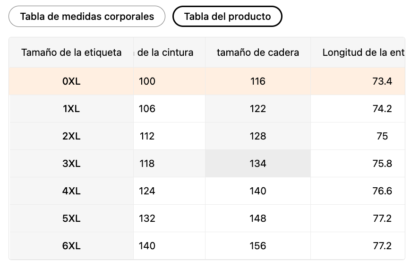Click the hip value 156 cell
This screenshot has width=411, height=262.
coord(258,246)
